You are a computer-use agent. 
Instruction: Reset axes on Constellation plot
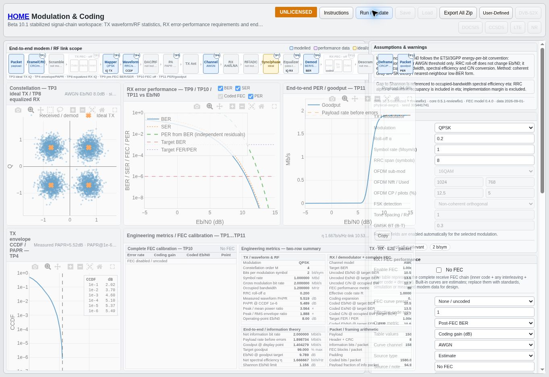coord(102,110)
